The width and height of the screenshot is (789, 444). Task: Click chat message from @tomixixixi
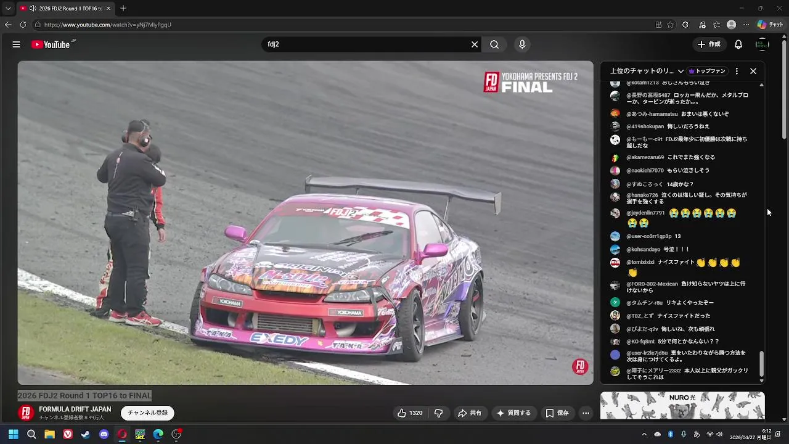click(683, 267)
